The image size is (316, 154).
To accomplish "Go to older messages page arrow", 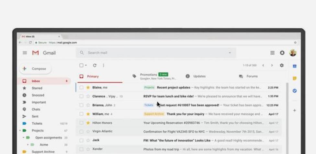I will 272,65.
